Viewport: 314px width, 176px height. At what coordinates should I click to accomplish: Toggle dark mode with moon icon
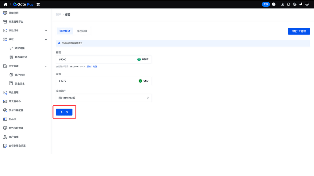(301, 4)
